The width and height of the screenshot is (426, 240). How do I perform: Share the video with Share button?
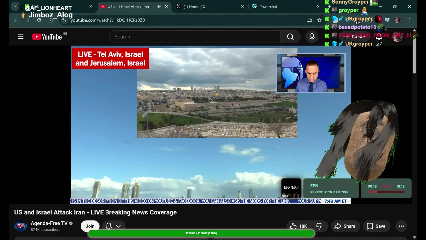tap(345, 226)
